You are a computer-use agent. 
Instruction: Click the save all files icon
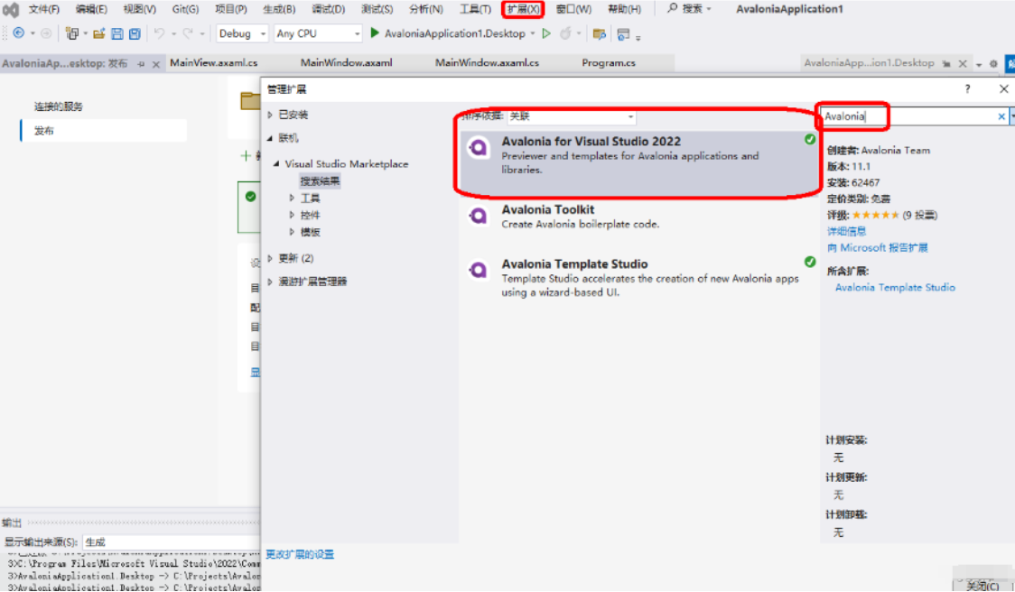coord(135,33)
